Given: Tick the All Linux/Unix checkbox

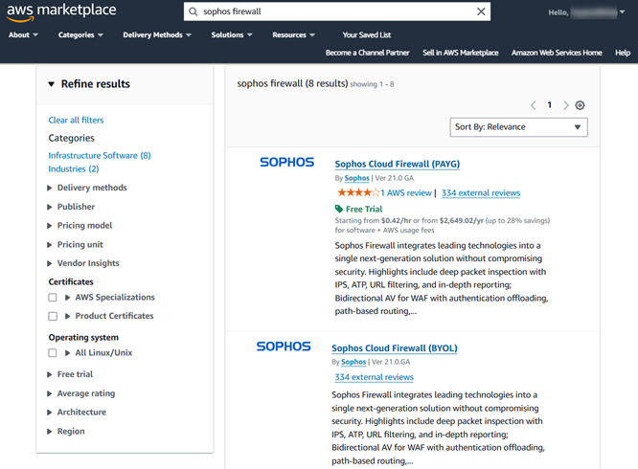Looking at the screenshot, I should [53, 353].
